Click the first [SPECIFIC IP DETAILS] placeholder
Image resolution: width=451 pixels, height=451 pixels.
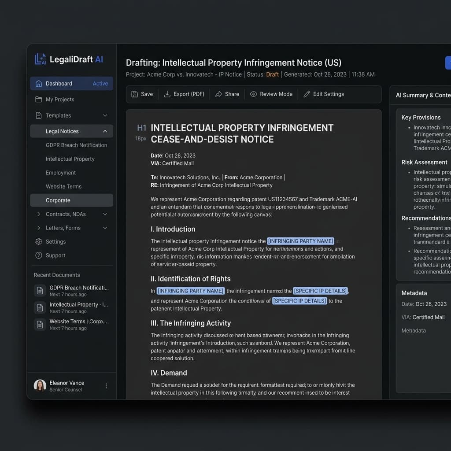[321, 291]
